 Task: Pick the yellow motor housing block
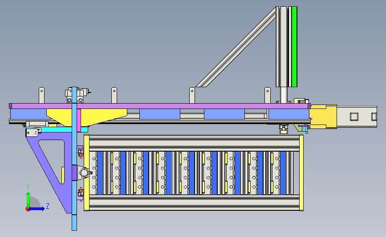pyautogui.click(x=323, y=117)
